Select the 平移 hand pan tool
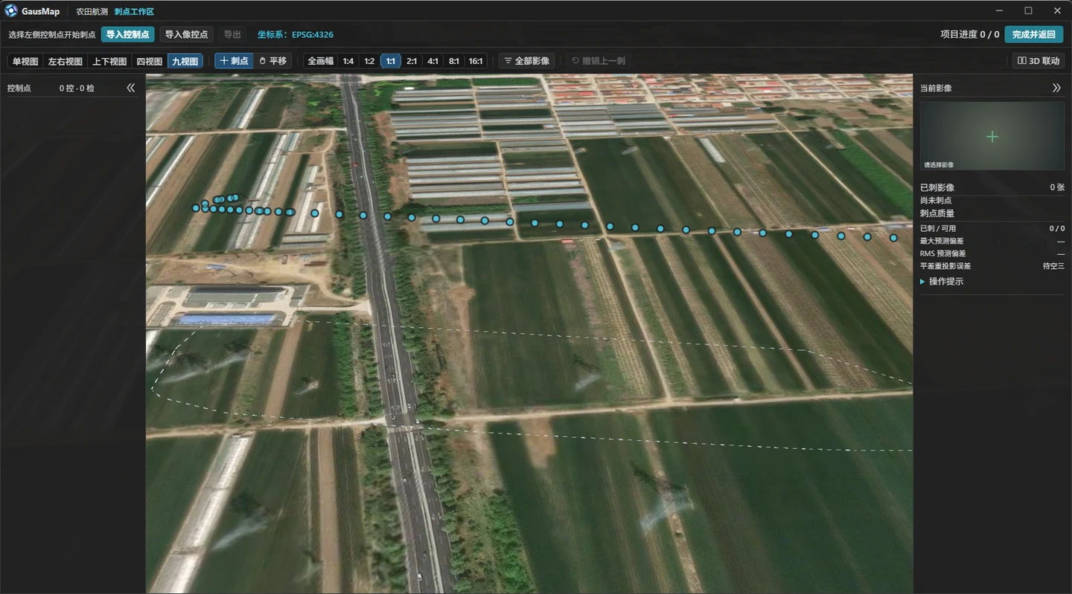The width and height of the screenshot is (1072, 594). [x=272, y=61]
